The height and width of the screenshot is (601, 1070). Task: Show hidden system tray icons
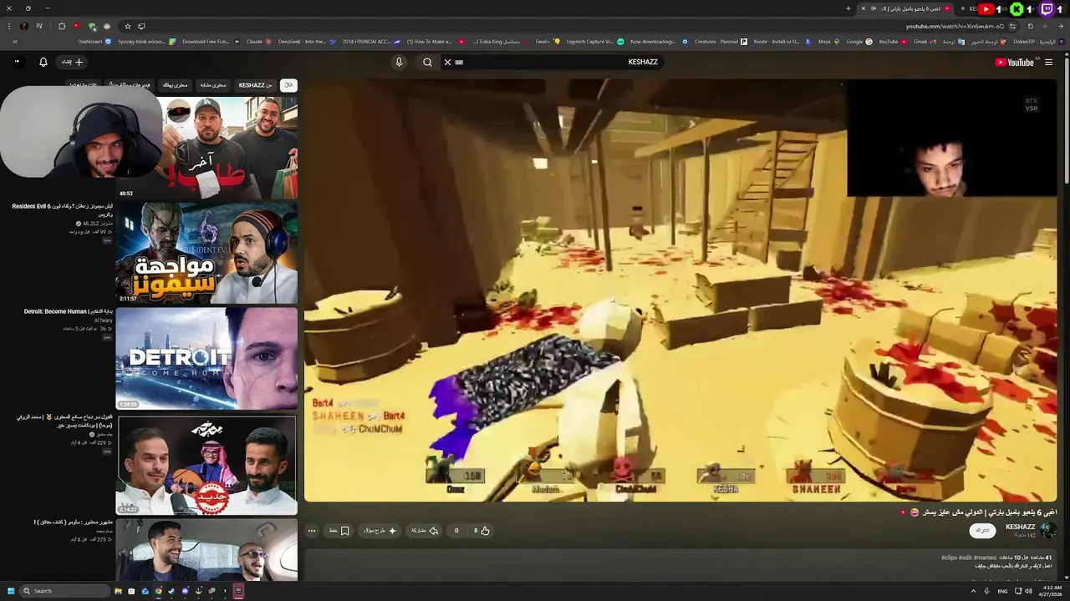973,591
